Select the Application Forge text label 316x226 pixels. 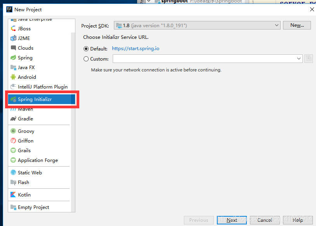tap(38, 160)
